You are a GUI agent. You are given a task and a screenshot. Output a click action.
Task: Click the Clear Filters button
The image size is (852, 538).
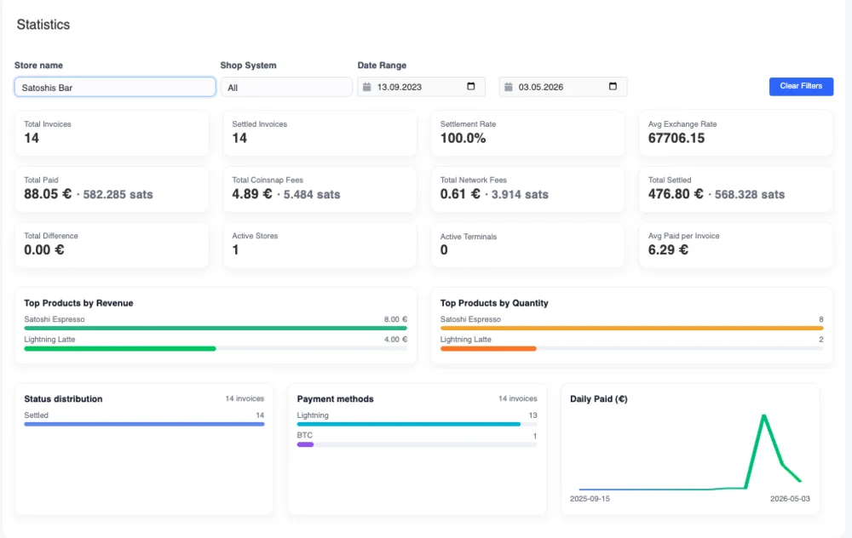[801, 86]
